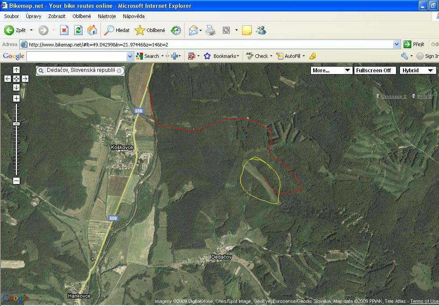
Task: Click the Terms of Use link
Action: pyautogui.click(x=424, y=302)
